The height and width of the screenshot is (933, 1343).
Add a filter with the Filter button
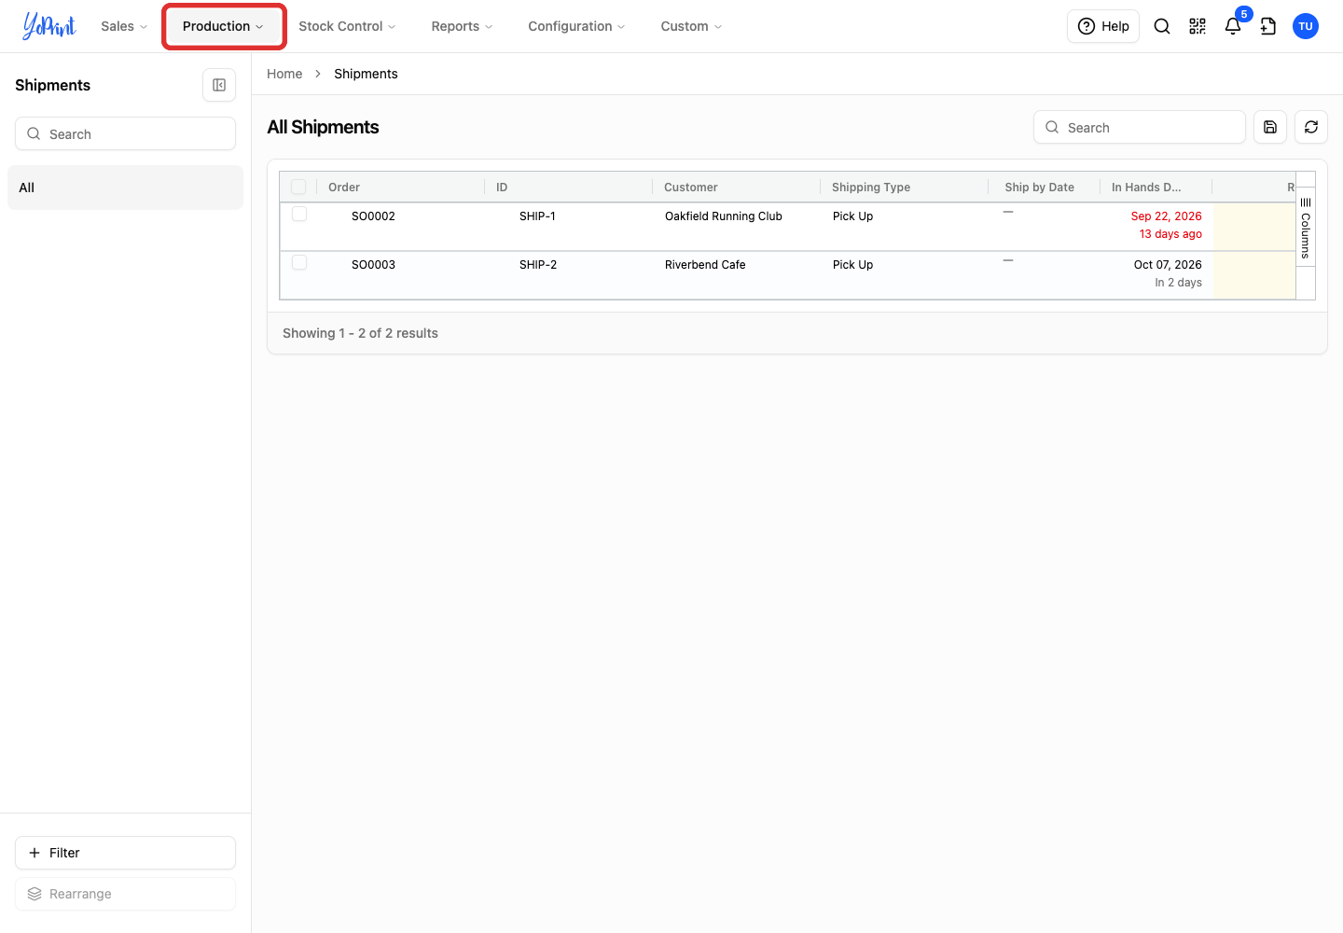point(125,853)
